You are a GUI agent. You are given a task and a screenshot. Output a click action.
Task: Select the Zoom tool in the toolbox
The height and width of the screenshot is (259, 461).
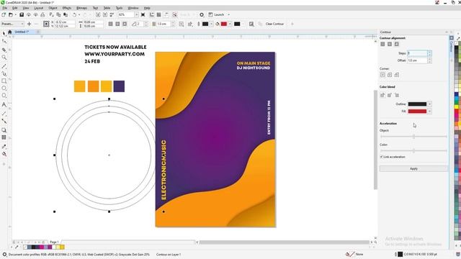coord(4,58)
